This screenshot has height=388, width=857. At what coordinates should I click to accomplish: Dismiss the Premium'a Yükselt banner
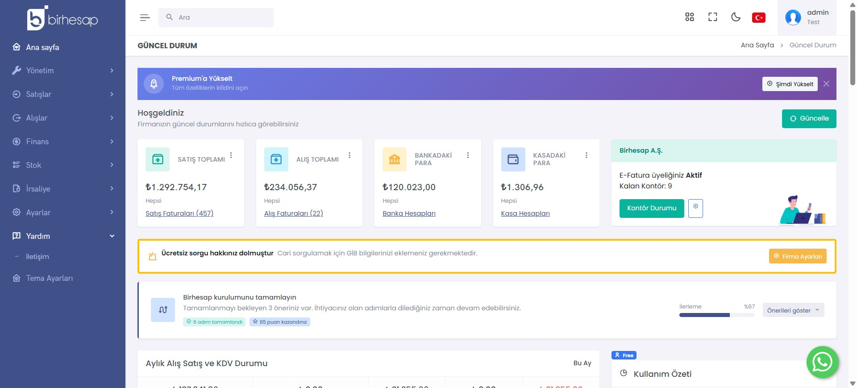point(827,84)
